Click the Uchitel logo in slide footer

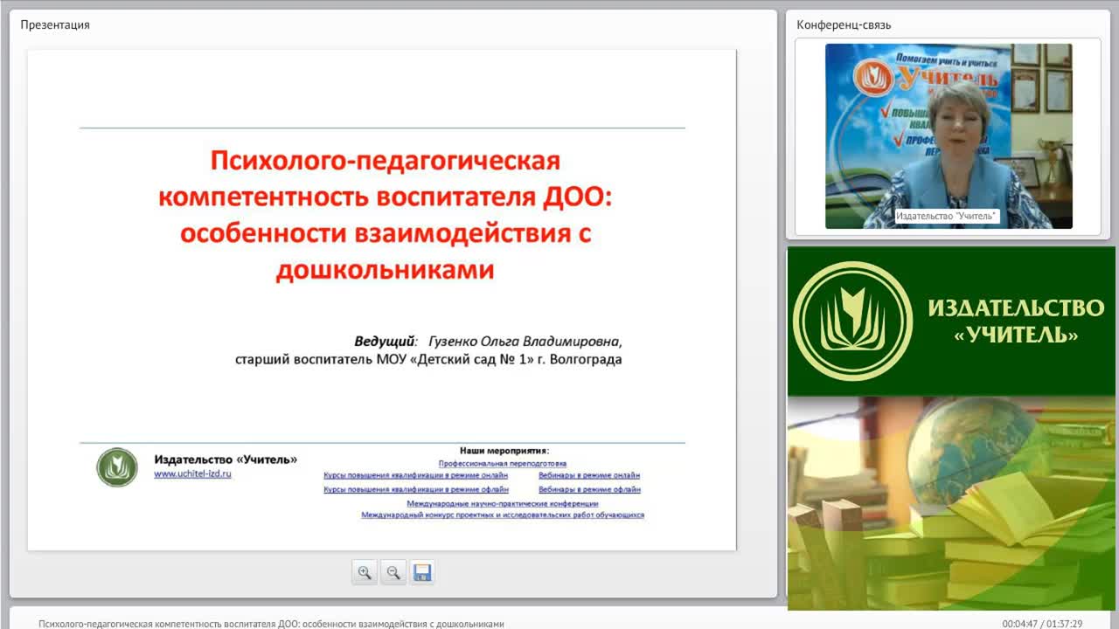pyautogui.click(x=117, y=467)
